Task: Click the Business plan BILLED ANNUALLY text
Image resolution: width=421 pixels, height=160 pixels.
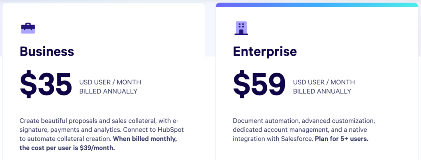Action: (x=108, y=91)
